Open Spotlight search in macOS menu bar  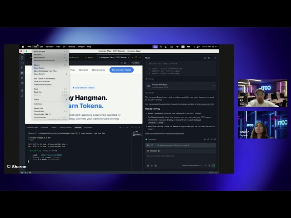194,47
